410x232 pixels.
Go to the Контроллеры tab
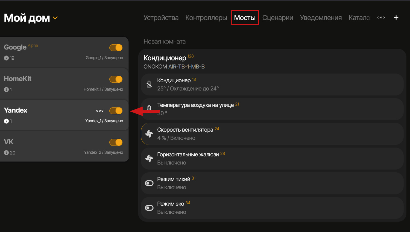coord(206,18)
